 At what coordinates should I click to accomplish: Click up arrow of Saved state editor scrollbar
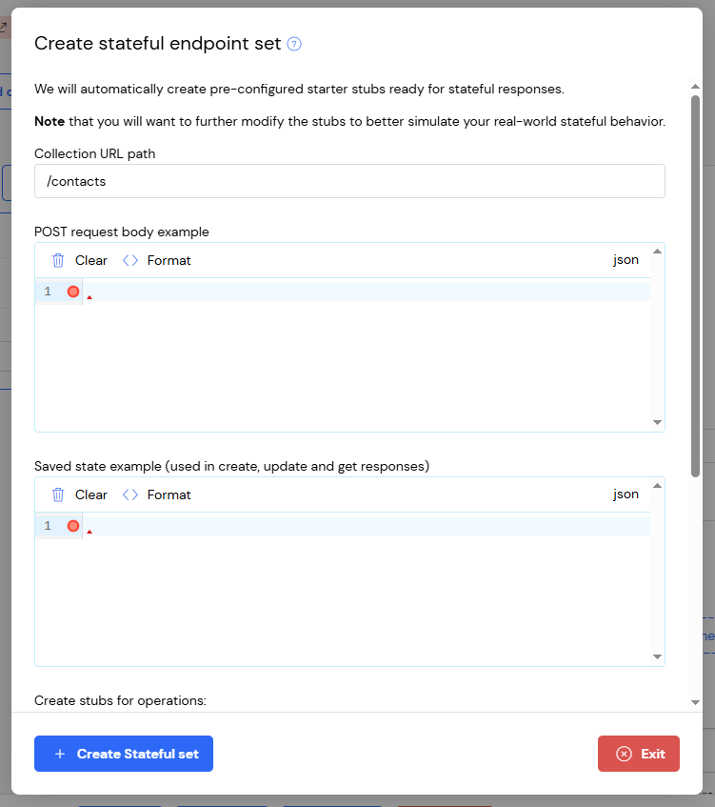click(657, 485)
